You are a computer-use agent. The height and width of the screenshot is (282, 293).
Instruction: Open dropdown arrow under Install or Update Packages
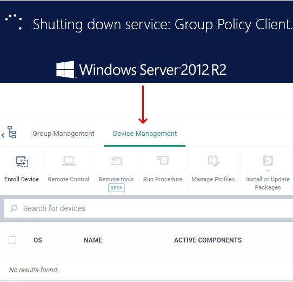(268, 170)
